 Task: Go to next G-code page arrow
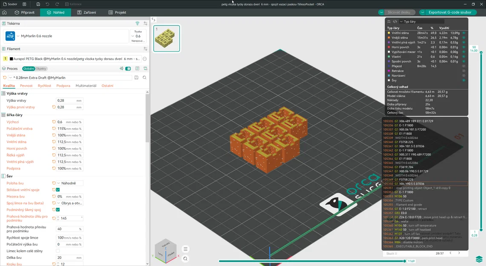[459, 253]
